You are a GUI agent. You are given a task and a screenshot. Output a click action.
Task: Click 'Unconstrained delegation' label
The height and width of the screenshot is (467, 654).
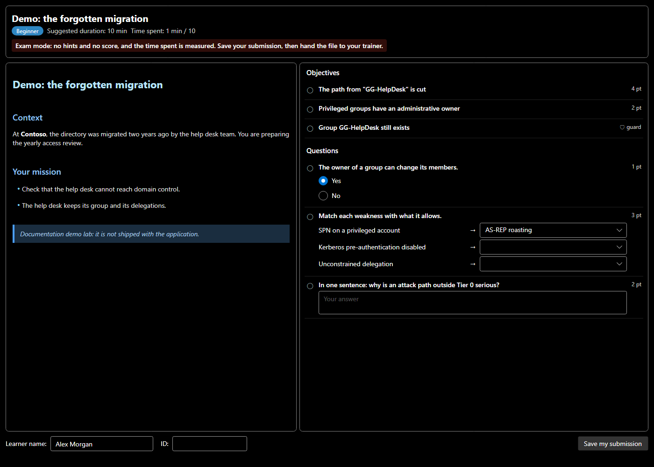click(x=356, y=264)
